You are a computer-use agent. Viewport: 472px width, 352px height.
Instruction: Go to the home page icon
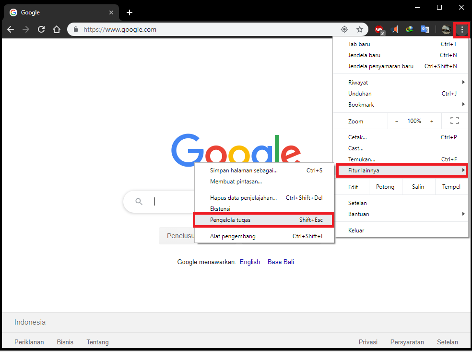(57, 29)
